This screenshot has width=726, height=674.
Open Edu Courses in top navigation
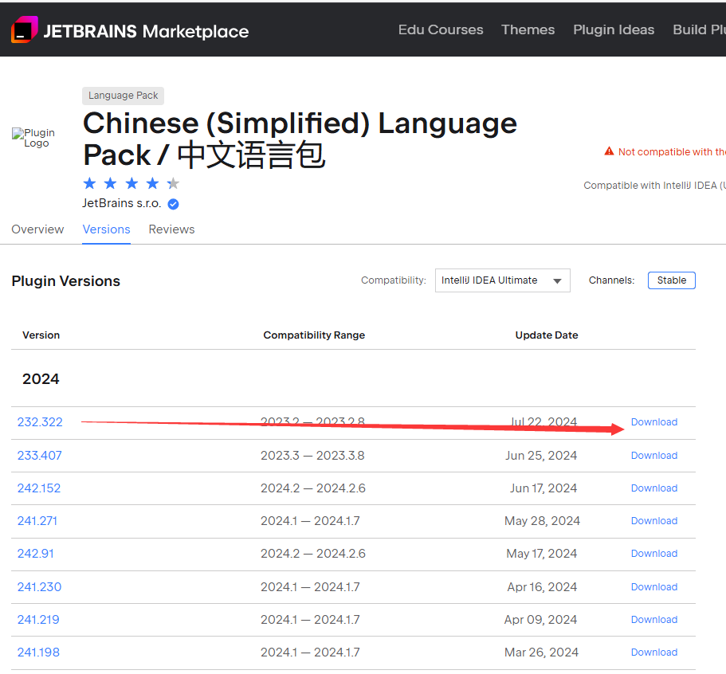pyautogui.click(x=441, y=29)
